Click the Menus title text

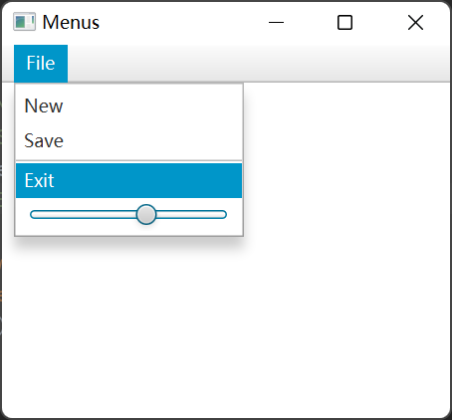(71, 22)
